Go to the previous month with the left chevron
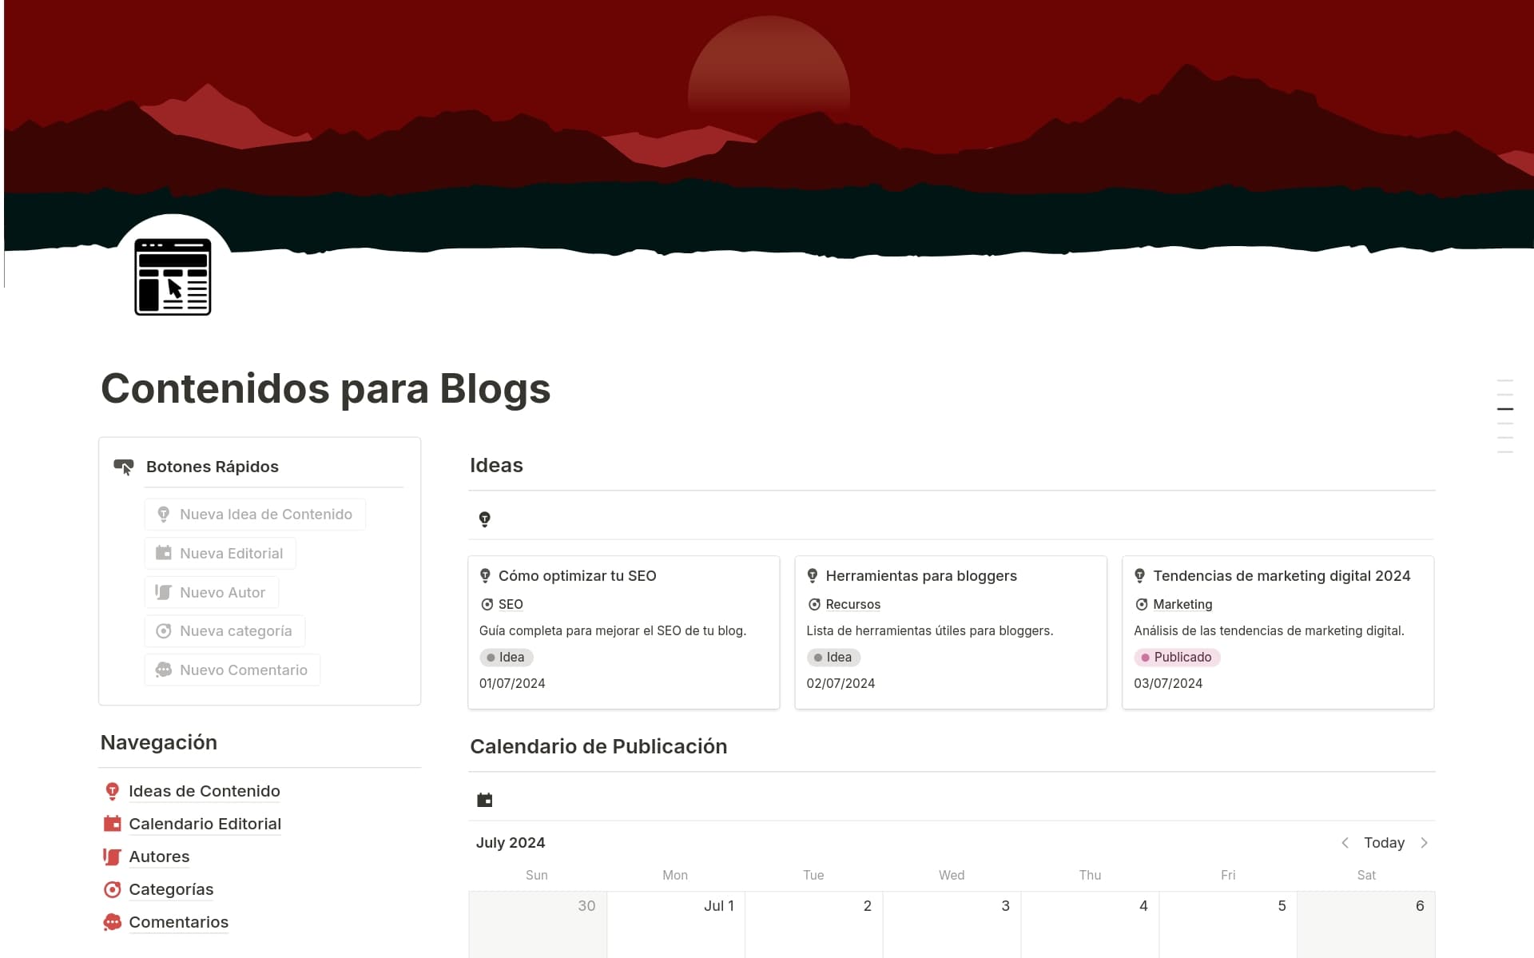Image resolution: width=1534 pixels, height=958 pixels. (1345, 842)
